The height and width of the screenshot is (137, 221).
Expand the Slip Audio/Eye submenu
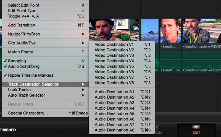[45, 43]
